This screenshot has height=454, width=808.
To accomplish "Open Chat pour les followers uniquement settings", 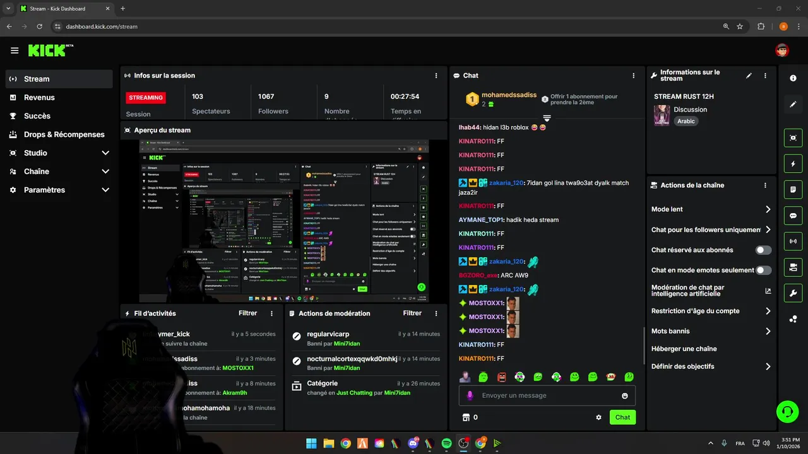I will [x=711, y=230].
